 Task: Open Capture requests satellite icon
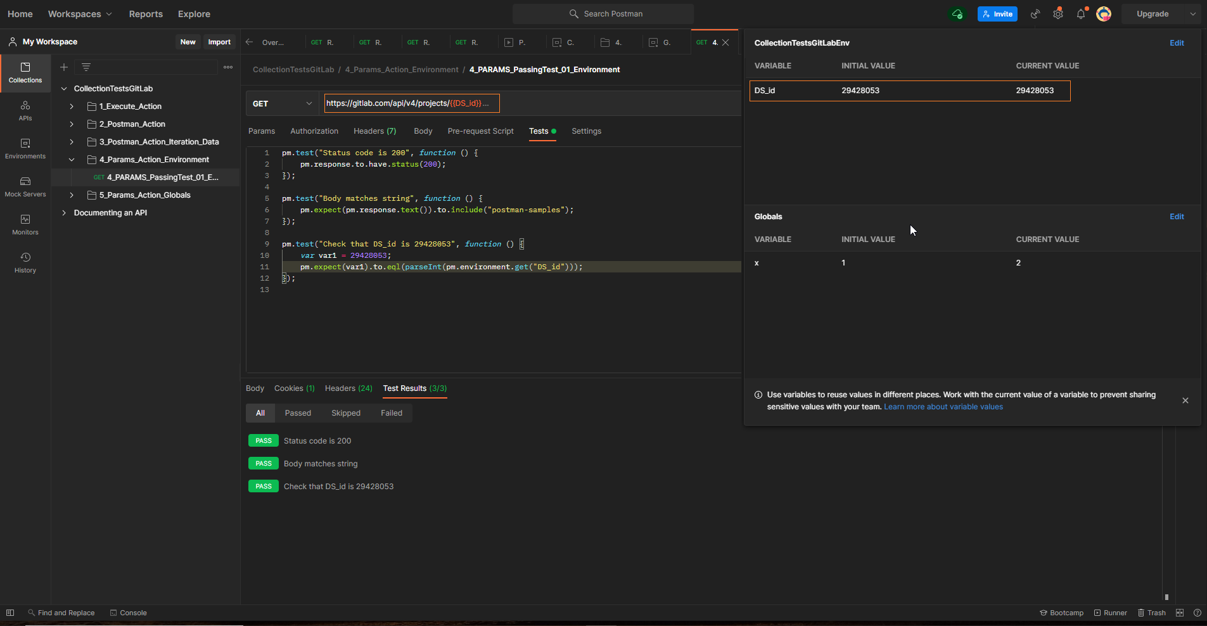[1035, 13]
